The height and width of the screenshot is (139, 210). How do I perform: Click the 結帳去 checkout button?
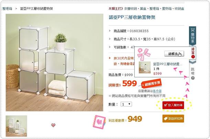tap(174, 54)
